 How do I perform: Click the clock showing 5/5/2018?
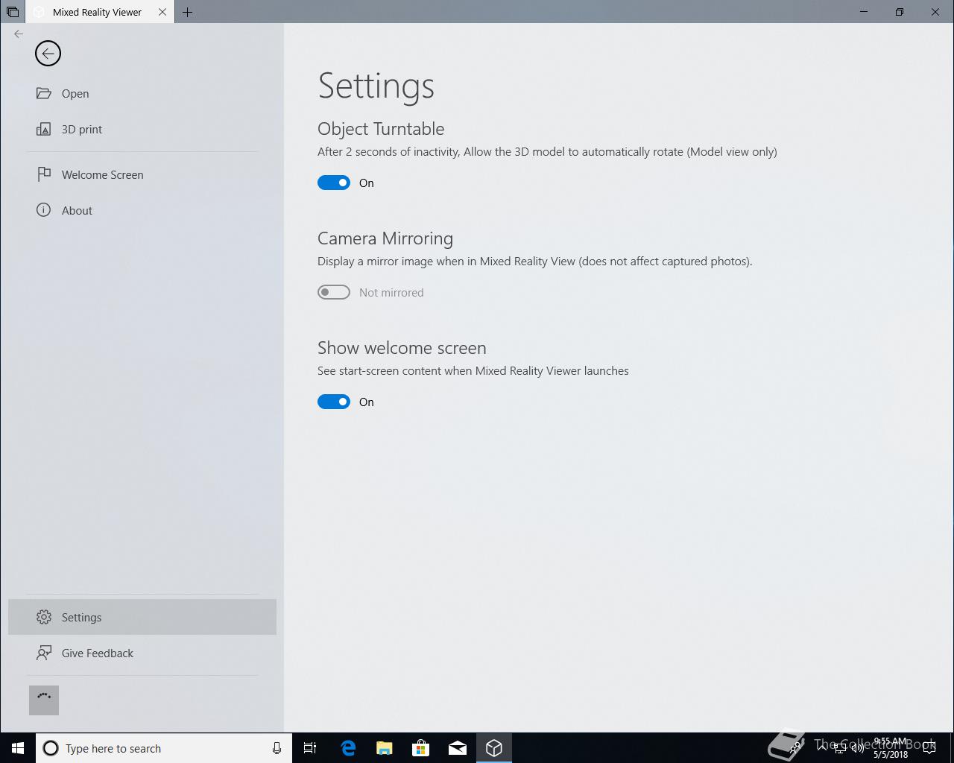pyautogui.click(x=891, y=748)
